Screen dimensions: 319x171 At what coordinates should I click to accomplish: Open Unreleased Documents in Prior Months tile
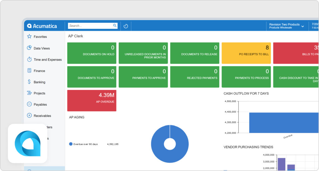[143, 53]
